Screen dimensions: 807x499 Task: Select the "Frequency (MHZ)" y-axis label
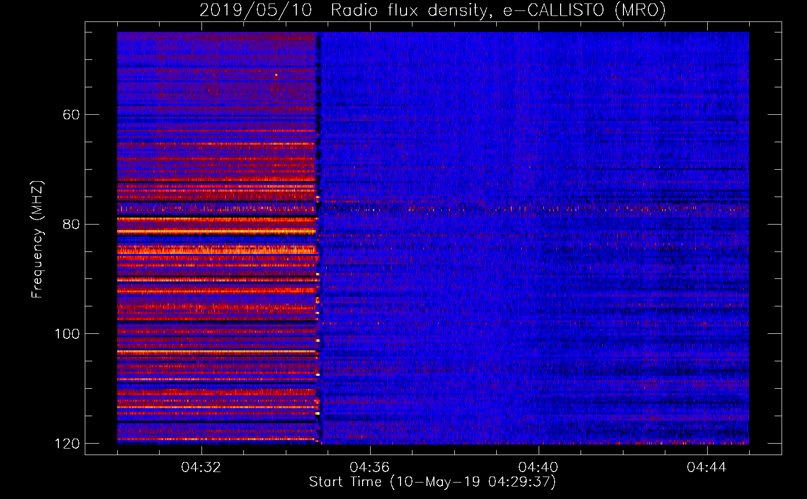(x=37, y=240)
